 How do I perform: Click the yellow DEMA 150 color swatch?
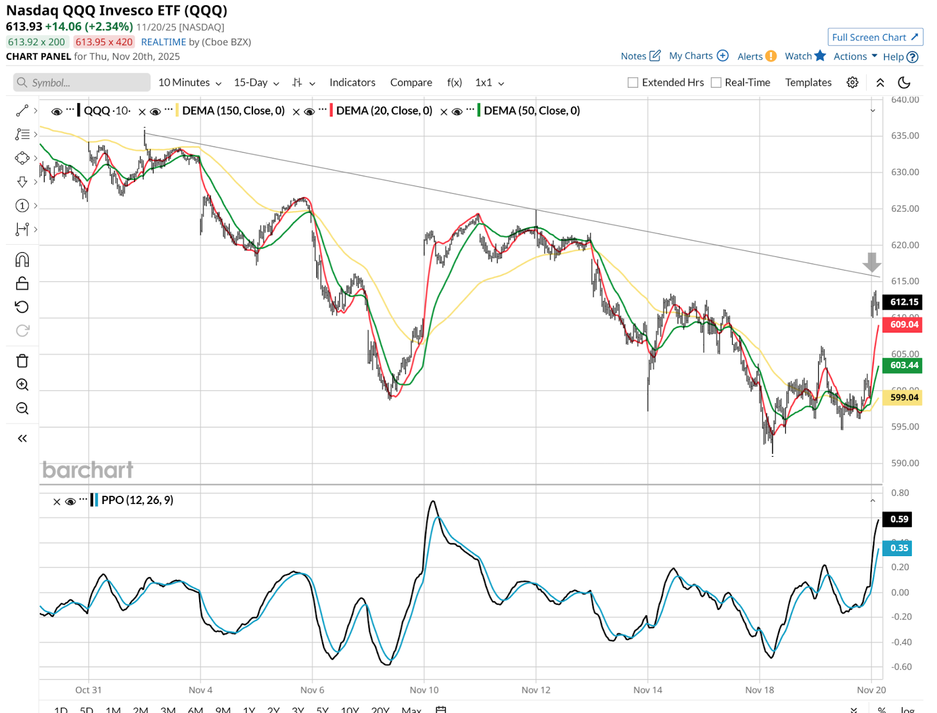(177, 111)
